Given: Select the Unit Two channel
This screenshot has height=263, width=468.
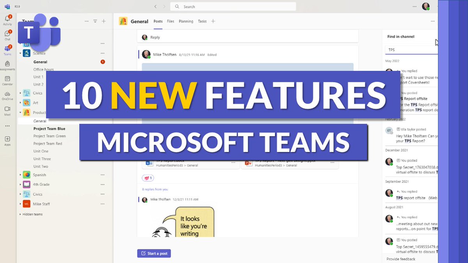Looking at the screenshot, I should click(41, 166).
